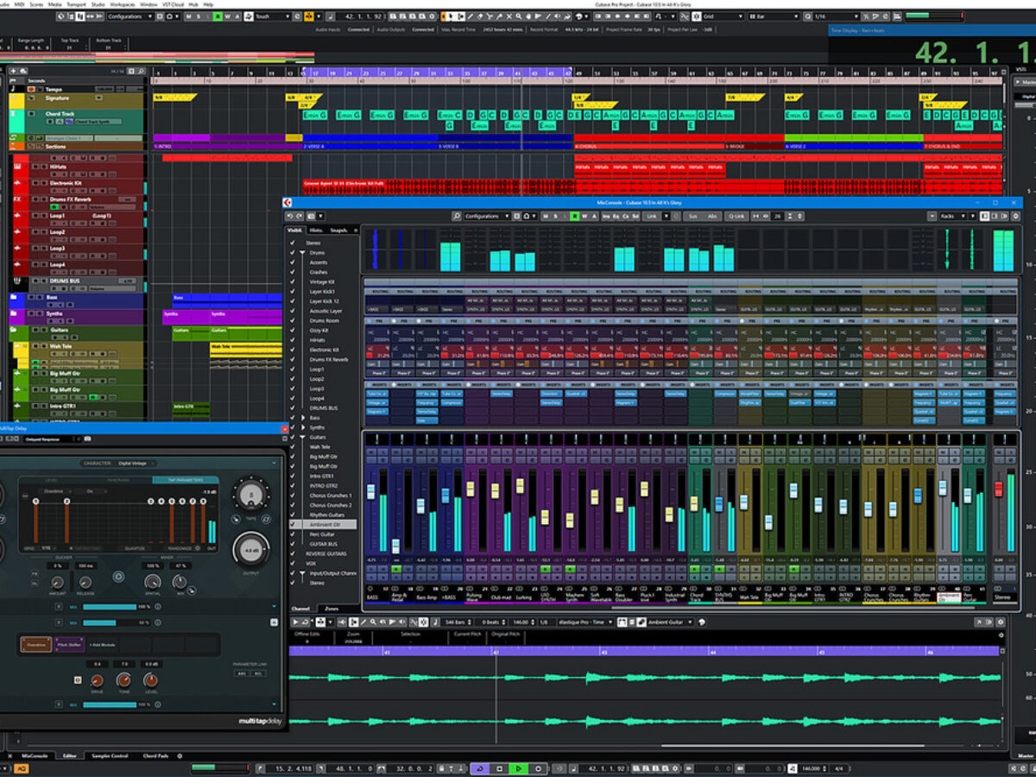Screen dimensions: 1036x777
Task: Click the Record button in the transport bar
Action: [538, 768]
